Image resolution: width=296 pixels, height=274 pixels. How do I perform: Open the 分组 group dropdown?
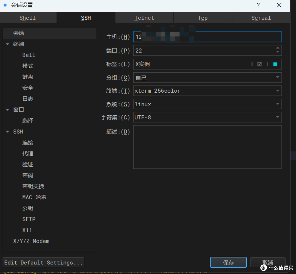click(207, 77)
